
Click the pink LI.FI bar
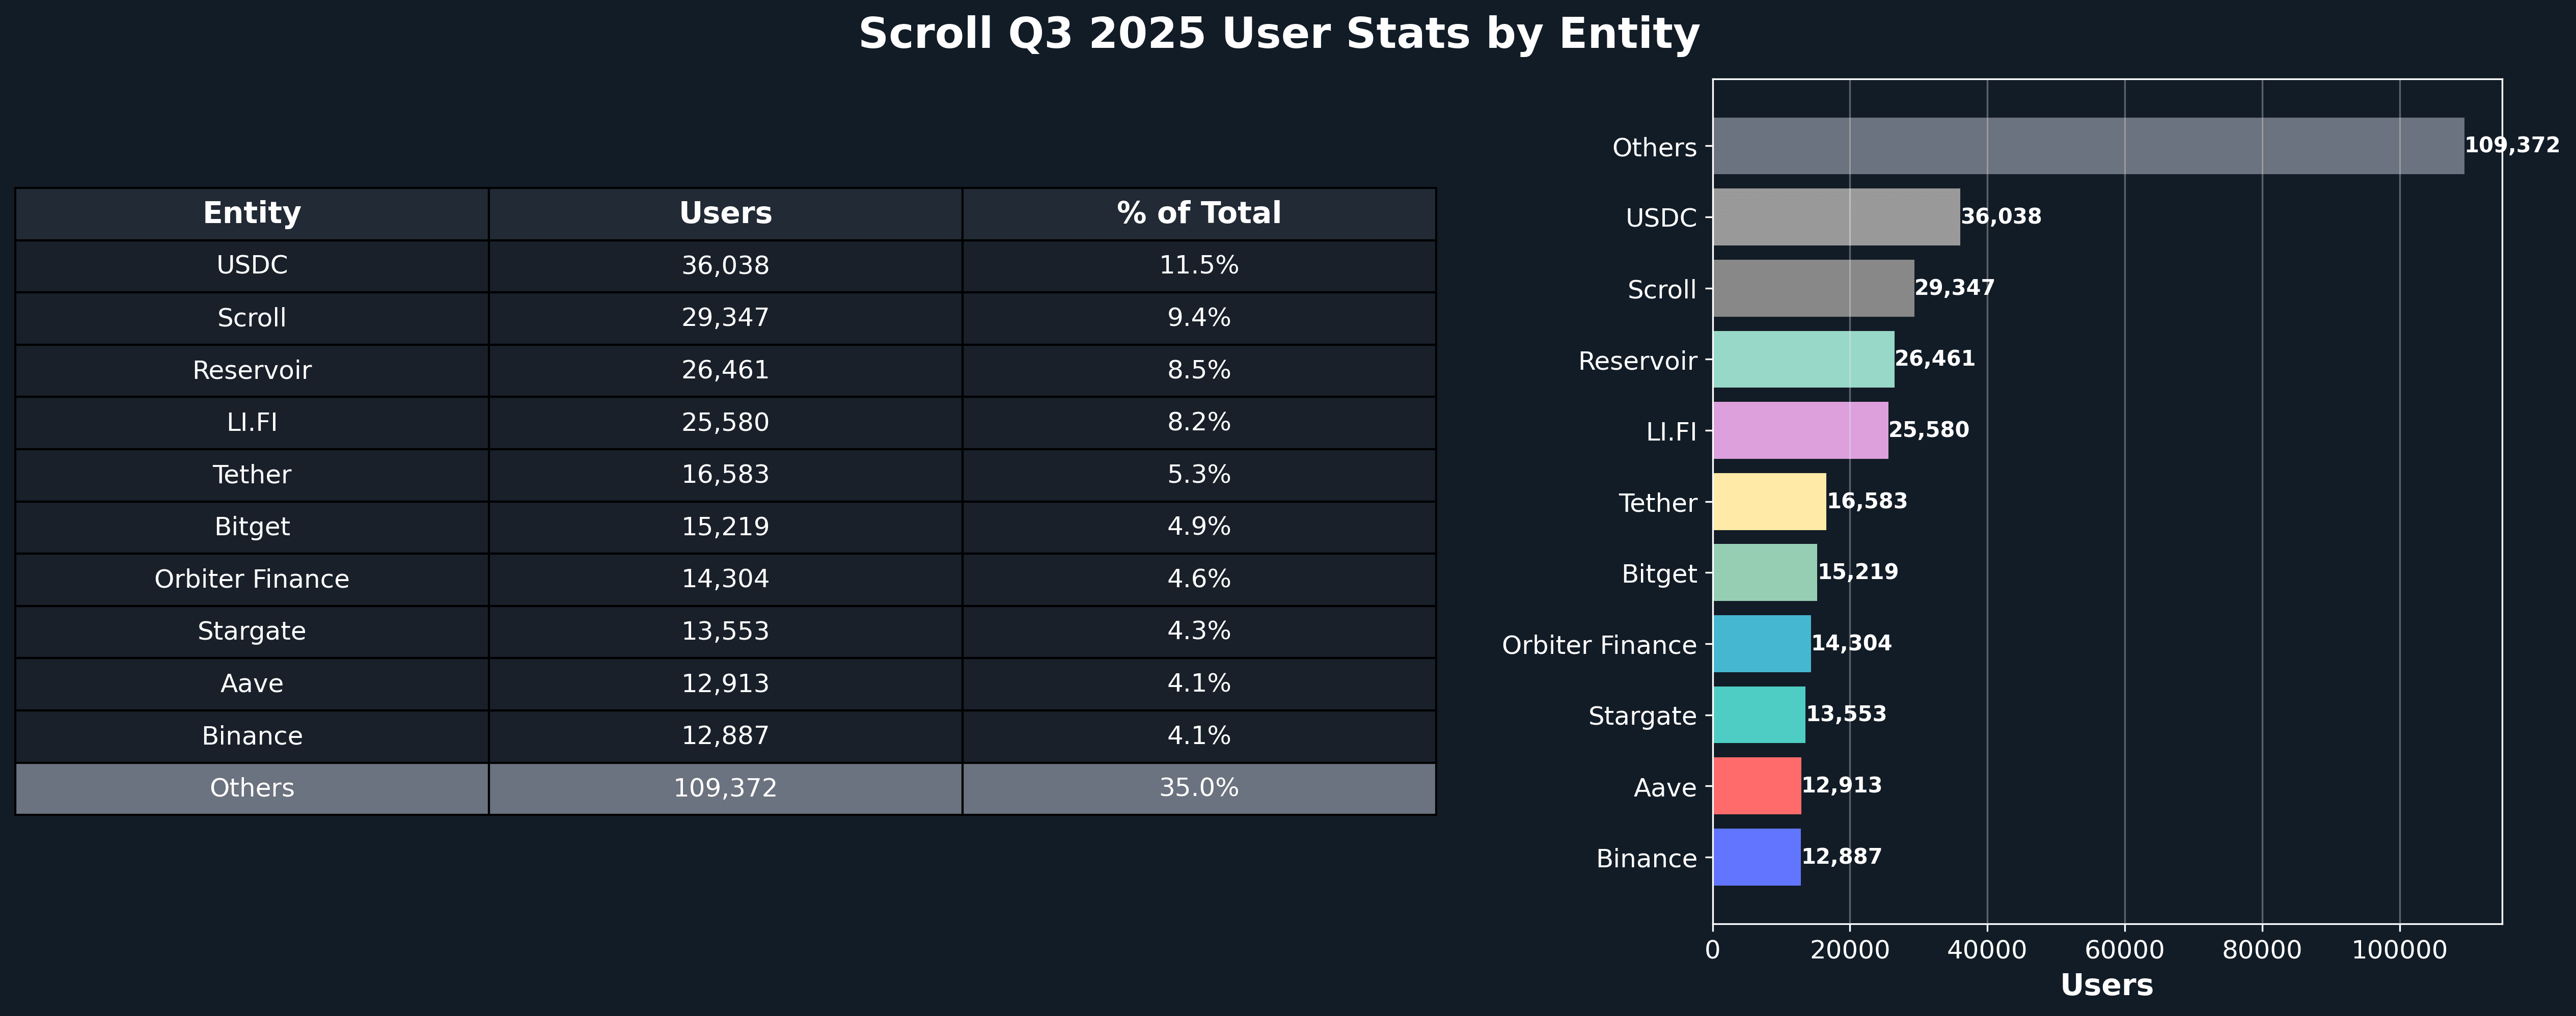tap(1800, 431)
